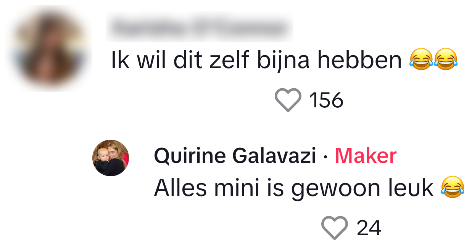
Task: Open the Quirine Galavazi username link
Action: [x=235, y=156]
